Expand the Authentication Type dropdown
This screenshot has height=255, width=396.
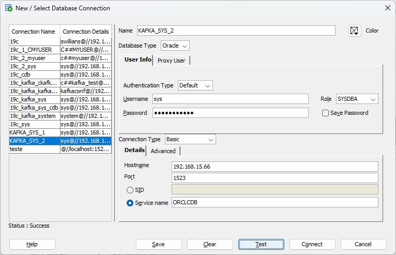coord(195,85)
